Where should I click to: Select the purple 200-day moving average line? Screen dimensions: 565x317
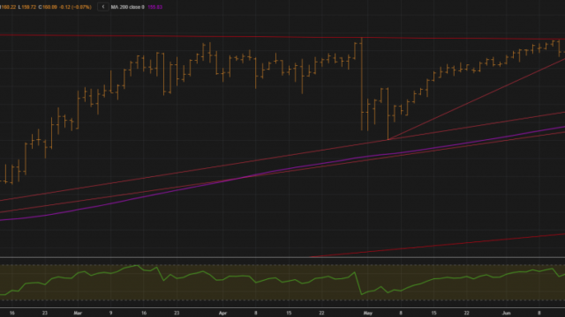pos(282,170)
